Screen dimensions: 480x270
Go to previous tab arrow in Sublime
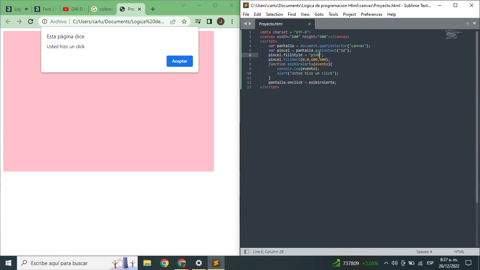click(245, 24)
